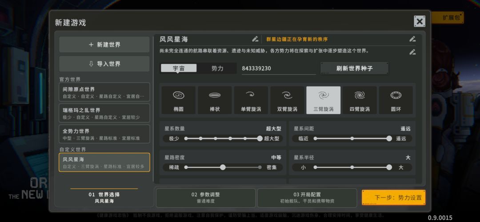Click the 星系数量 slider handle

click(x=260, y=139)
